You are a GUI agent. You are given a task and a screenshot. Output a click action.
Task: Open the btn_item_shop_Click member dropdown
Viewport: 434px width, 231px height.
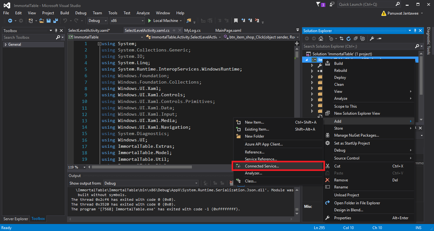pyautogui.click(x=261, y=37)
